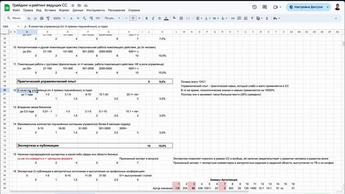Open the fill color picker
The width and height of the screenshot is (345, 194).
pyautogui.click(x=174, y=18)
